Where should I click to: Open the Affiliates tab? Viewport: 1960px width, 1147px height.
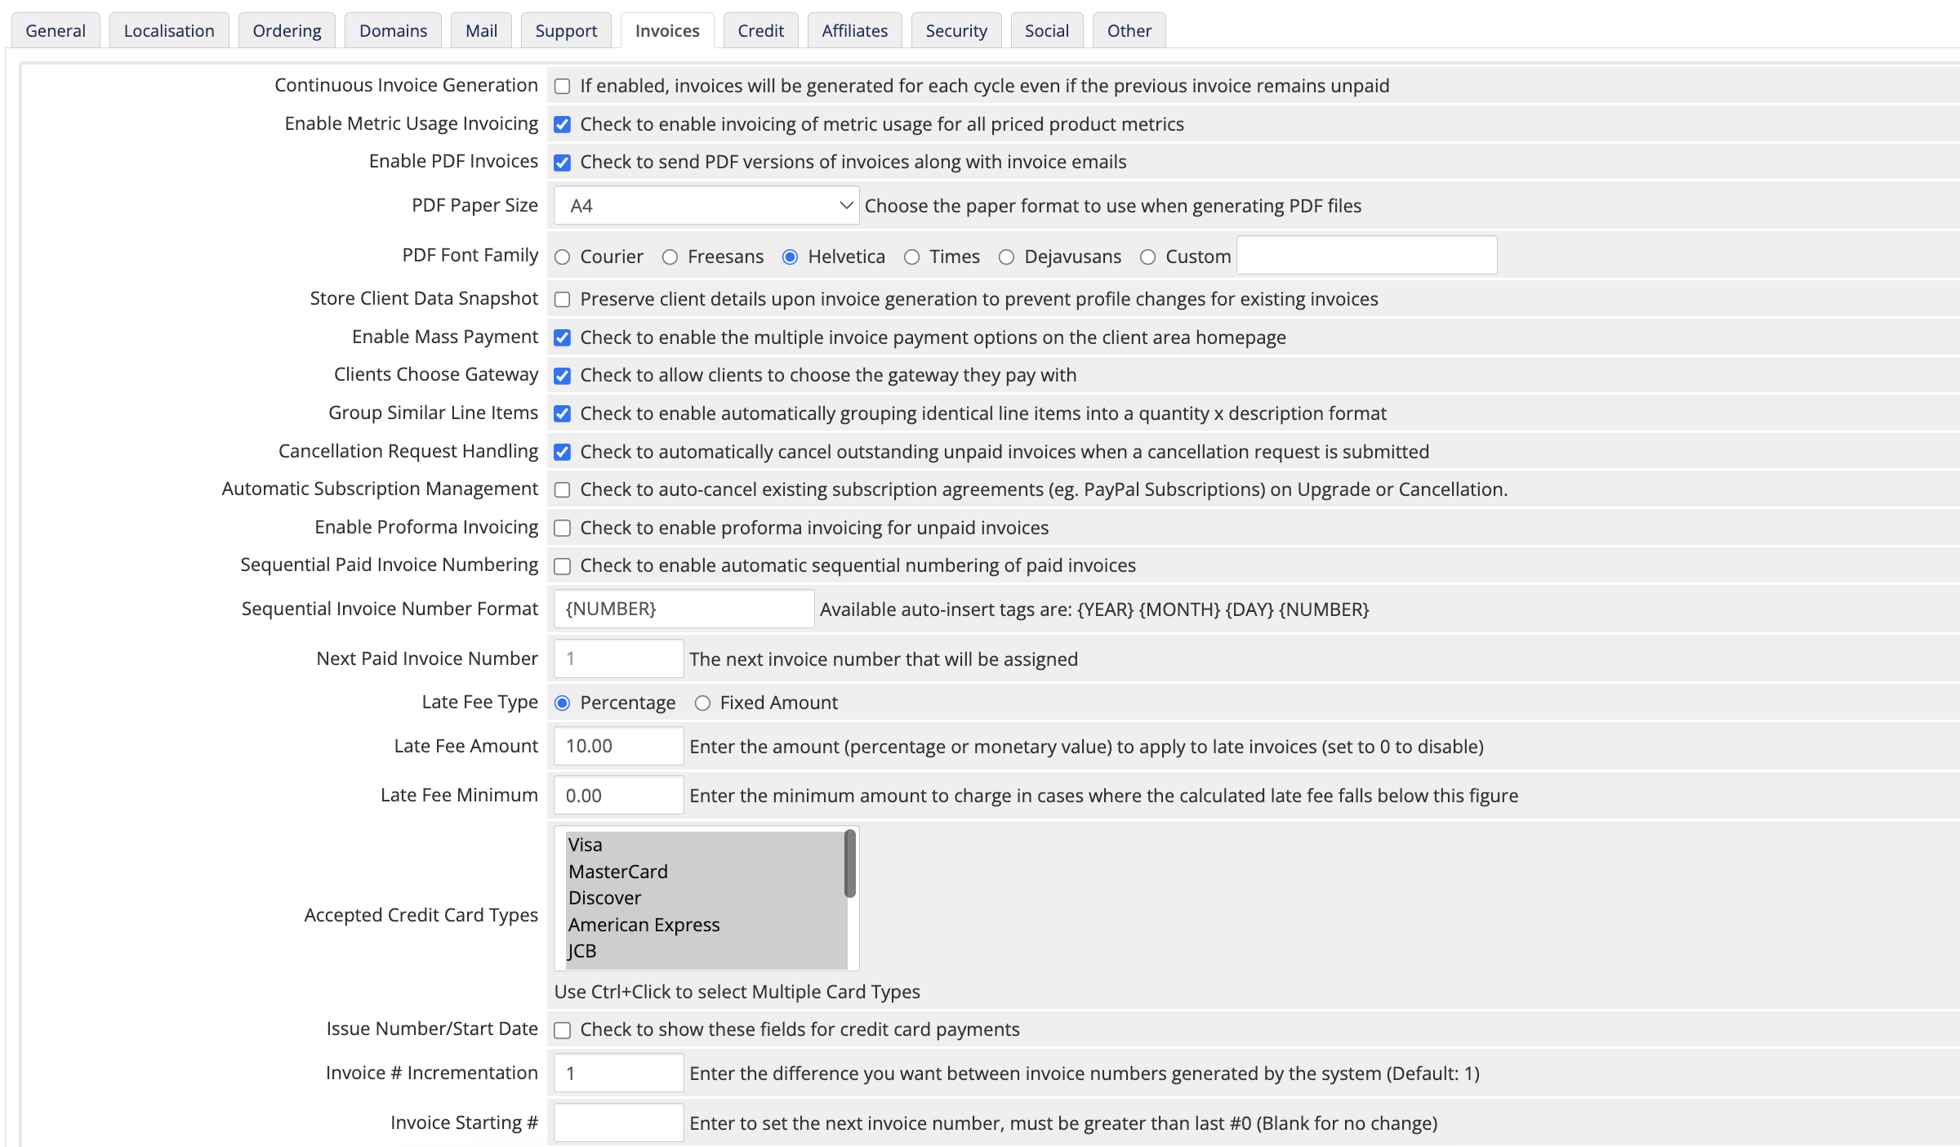click(x=854, y=30)
